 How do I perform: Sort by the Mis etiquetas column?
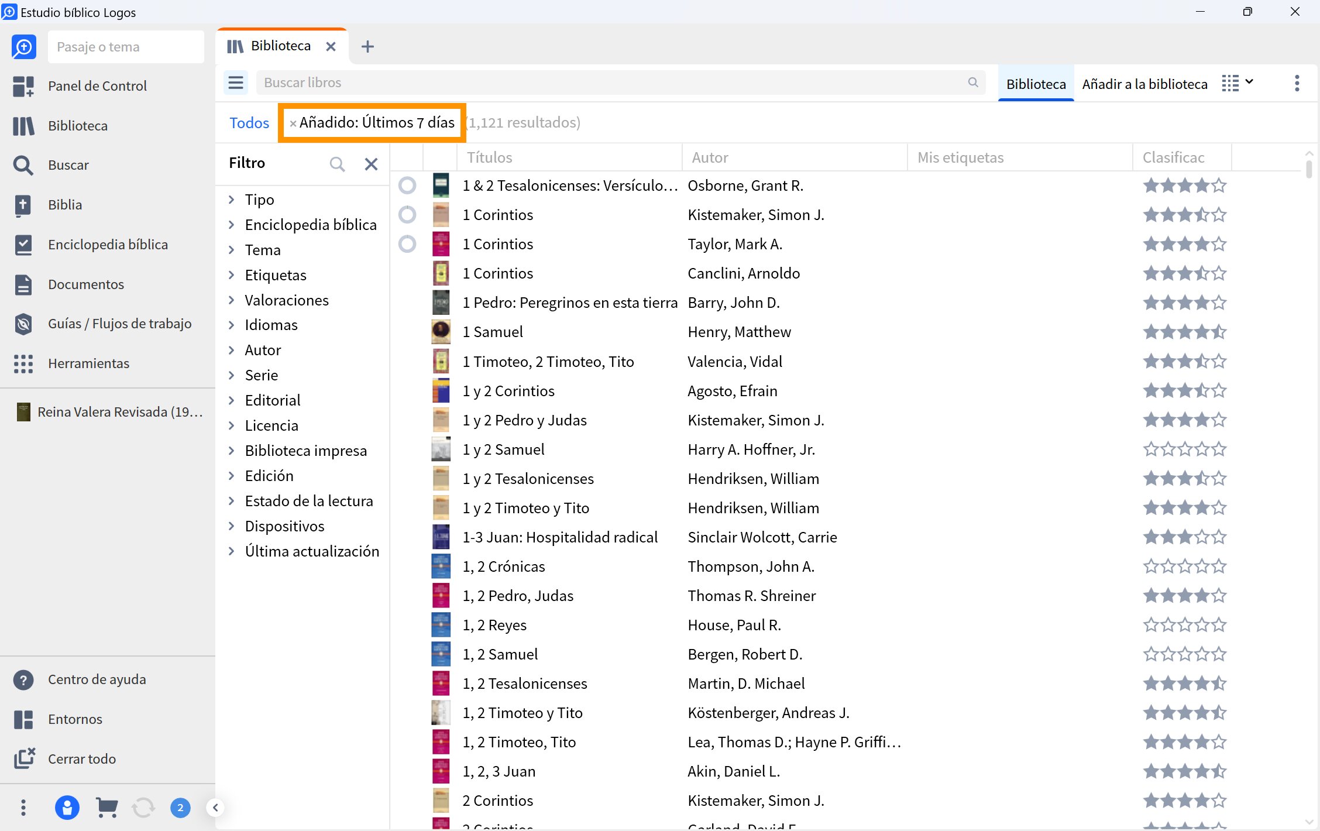[1020, 157]
